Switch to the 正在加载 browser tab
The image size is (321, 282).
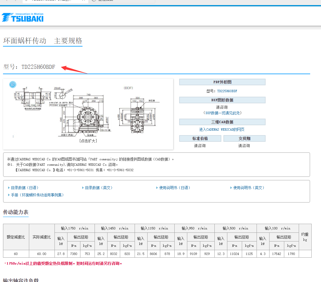[x=122, y=1]
